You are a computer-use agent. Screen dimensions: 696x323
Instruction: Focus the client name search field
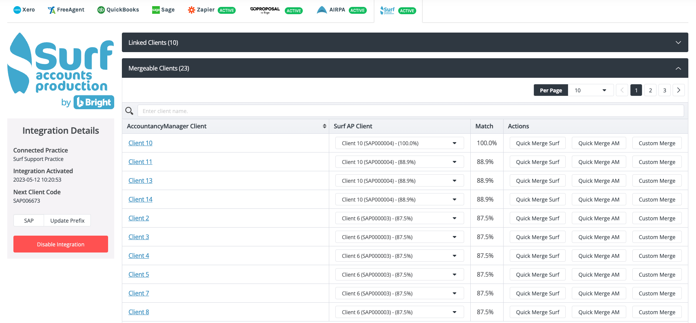tap(410, 111)
